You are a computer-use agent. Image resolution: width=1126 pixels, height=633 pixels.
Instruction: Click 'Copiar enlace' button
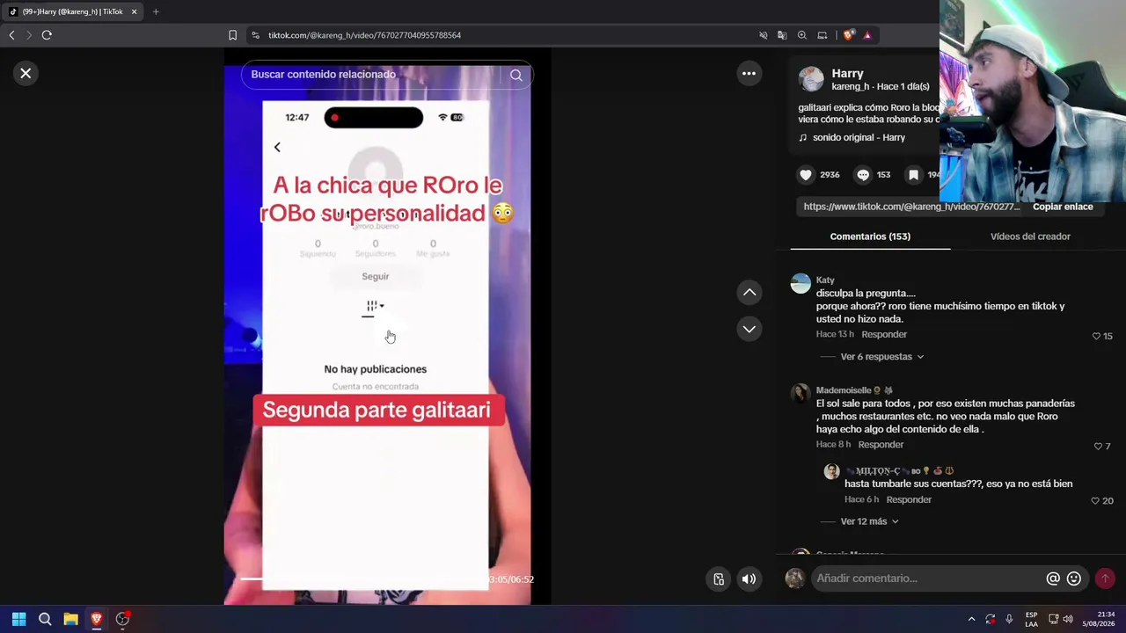(1063, 207)
